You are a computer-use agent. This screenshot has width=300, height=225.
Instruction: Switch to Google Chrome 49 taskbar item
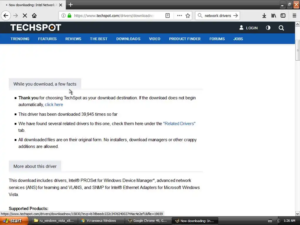click(x=148, y=221)
